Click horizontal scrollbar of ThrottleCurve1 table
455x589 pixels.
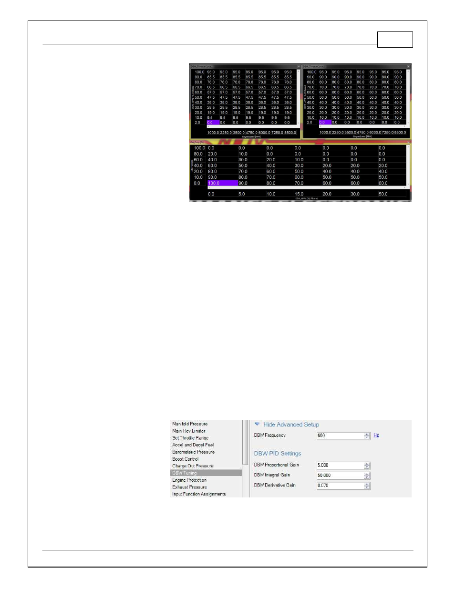252,126
